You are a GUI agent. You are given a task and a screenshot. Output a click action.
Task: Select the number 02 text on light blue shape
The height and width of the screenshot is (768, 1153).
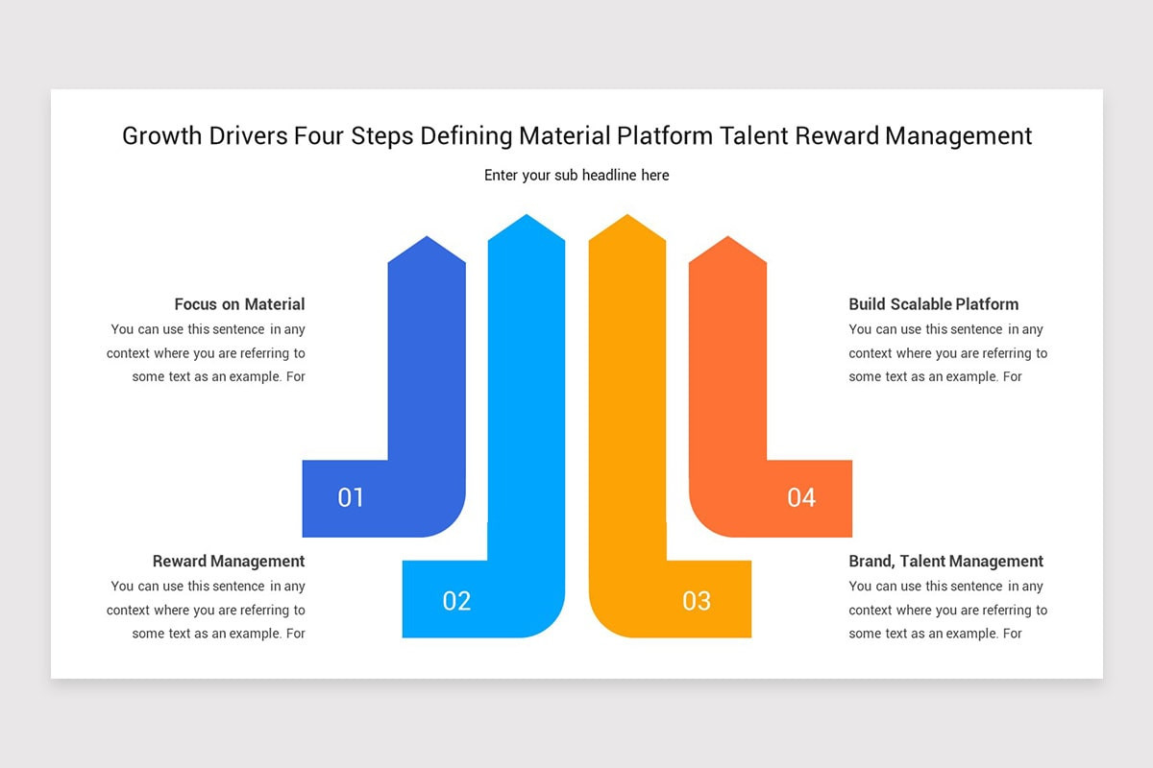point(455,602)
